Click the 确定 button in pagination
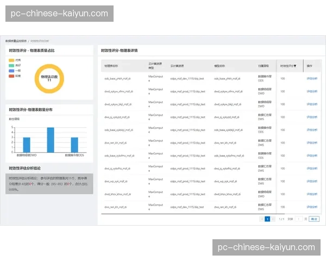This screenshot has width=326, height=261. pyautogui.click(x=314, y=219)
